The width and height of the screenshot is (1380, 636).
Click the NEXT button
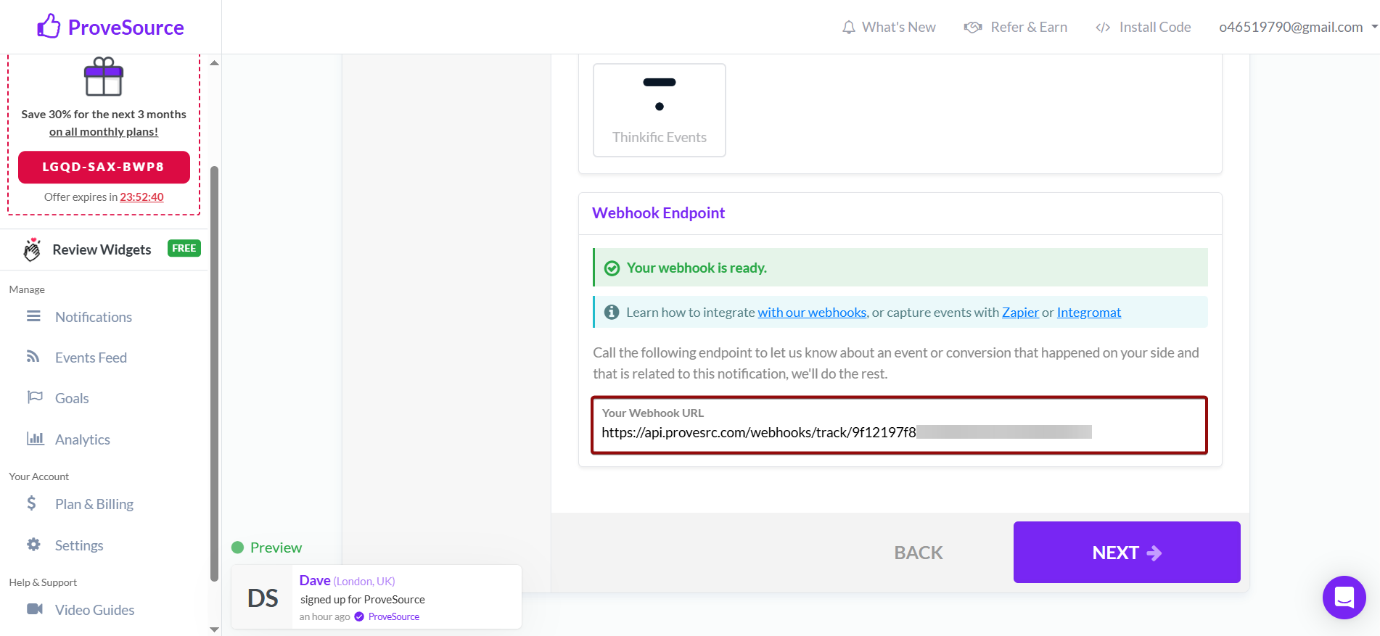1127,552
